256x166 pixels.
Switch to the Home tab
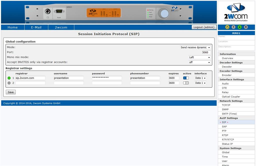[12, 27]
